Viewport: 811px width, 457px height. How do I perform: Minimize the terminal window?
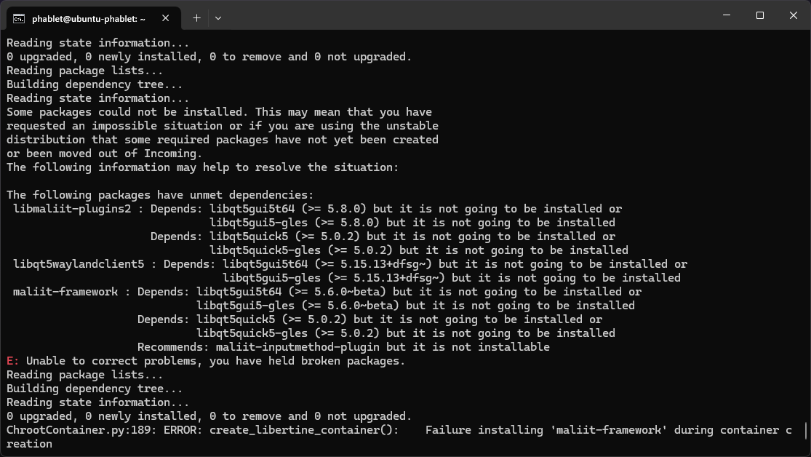point(727,15)
